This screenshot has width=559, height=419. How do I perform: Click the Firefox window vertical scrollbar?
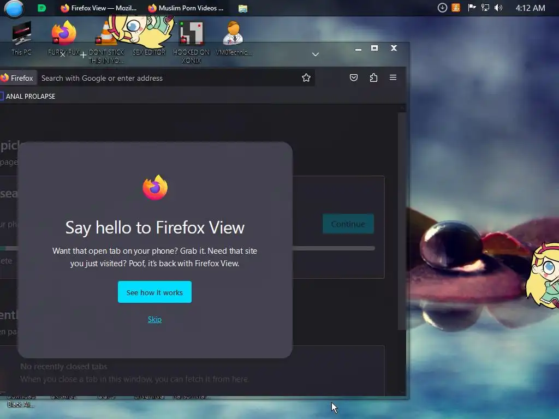coord(402,221)
